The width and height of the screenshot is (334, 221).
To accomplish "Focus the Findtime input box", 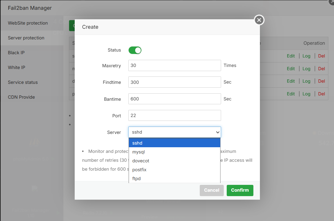I will click(175, 82).
